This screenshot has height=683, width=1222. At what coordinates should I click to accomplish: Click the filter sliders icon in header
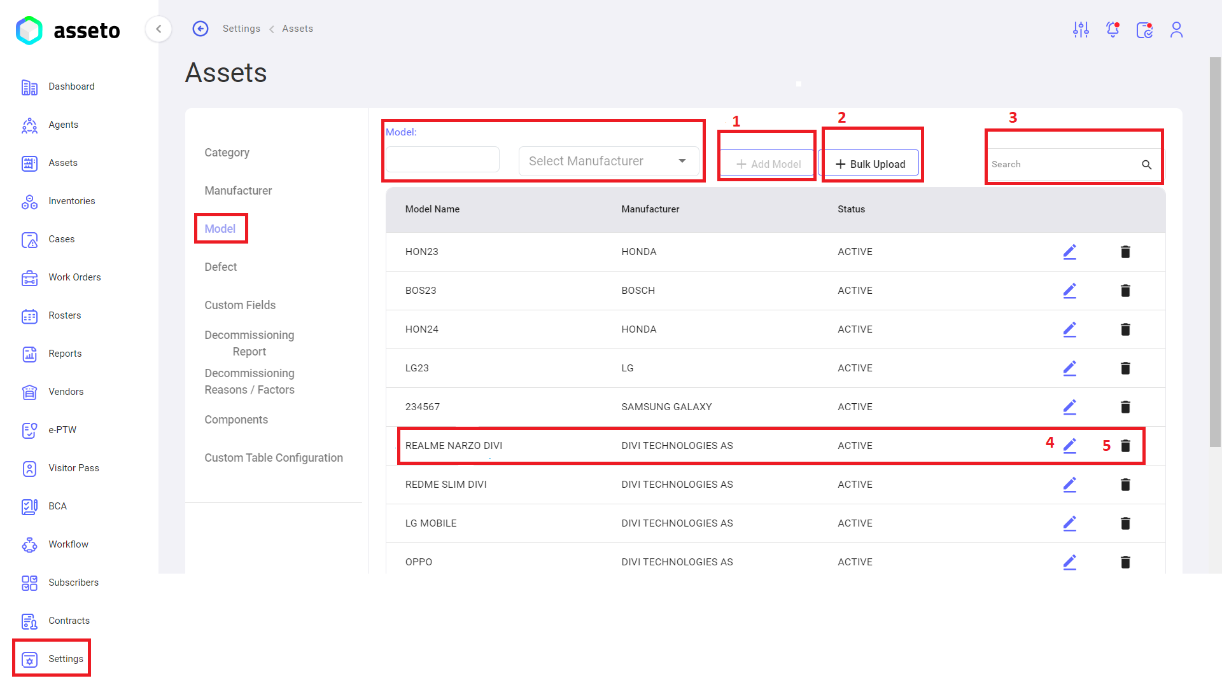pyautogui.click(x=1081, y=30)
